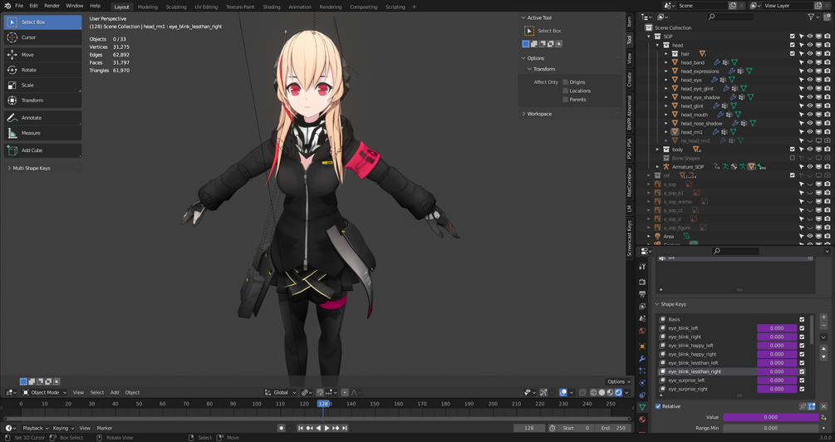The image size is (835, 442).
Task: Expand the hair collection in outliner
Action: [666, 54]
